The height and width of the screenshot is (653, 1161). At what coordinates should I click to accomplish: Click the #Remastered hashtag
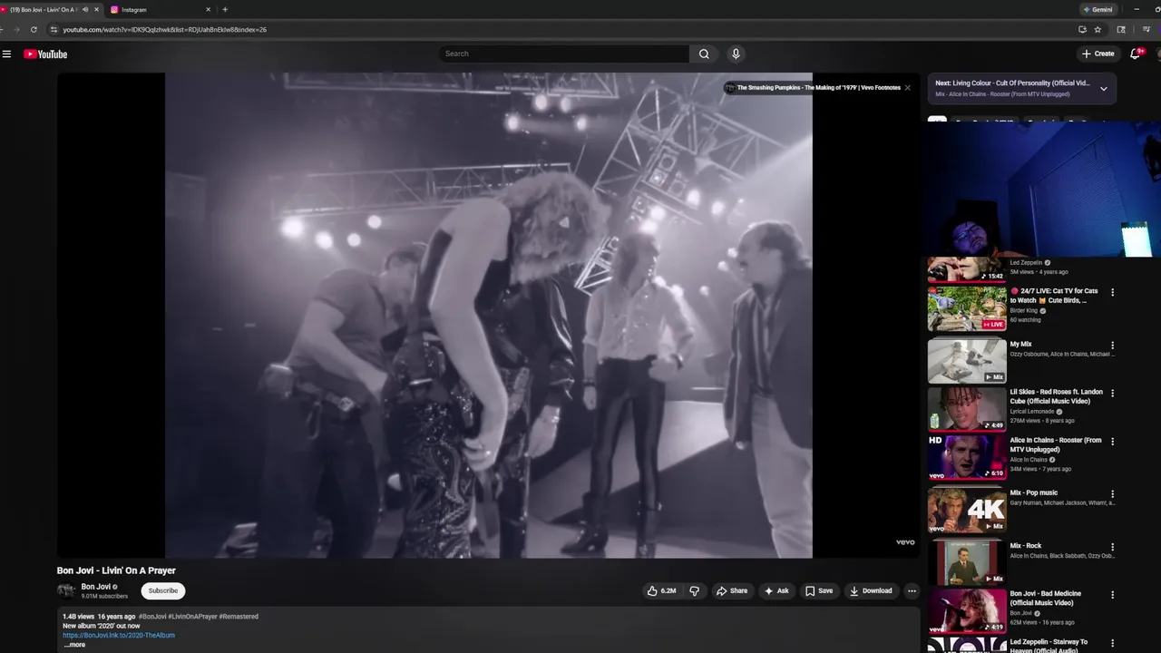coord(239,617)
